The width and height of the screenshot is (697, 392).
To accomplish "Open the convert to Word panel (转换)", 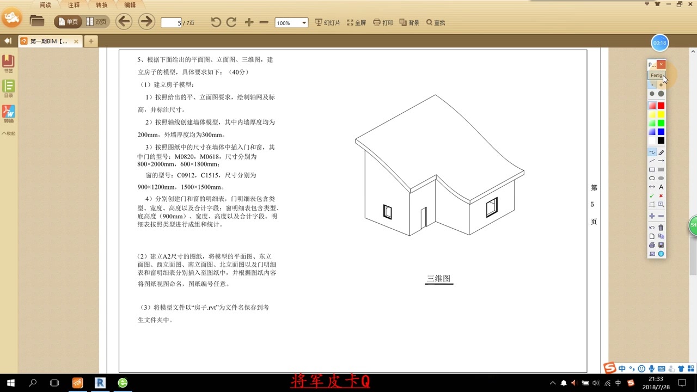I will click(8, 113).
